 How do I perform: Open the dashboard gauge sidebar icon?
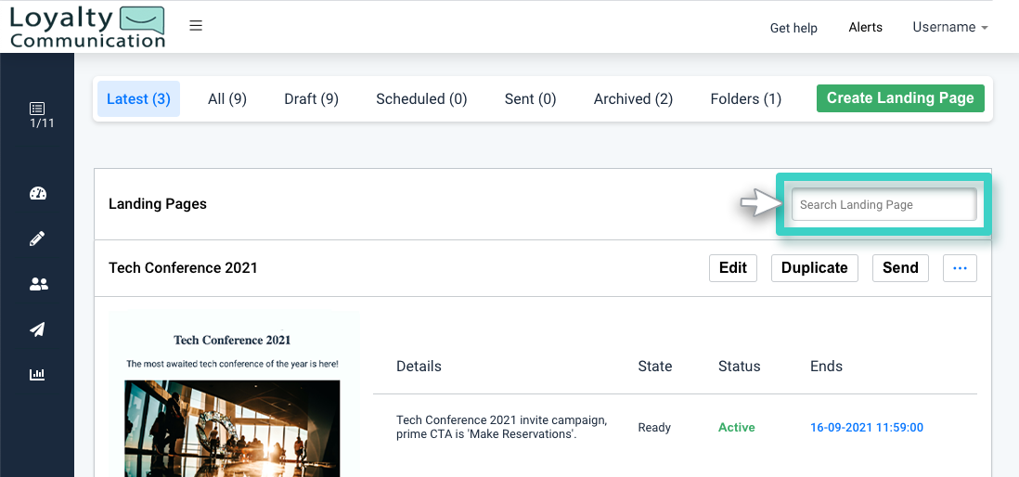[38, 193]
